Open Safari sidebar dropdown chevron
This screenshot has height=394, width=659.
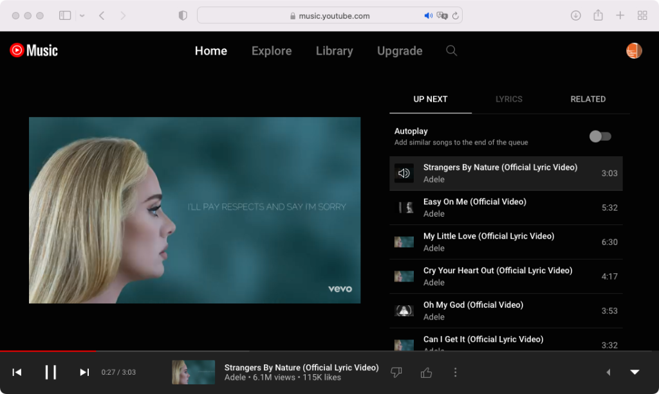tap(82, 15)
